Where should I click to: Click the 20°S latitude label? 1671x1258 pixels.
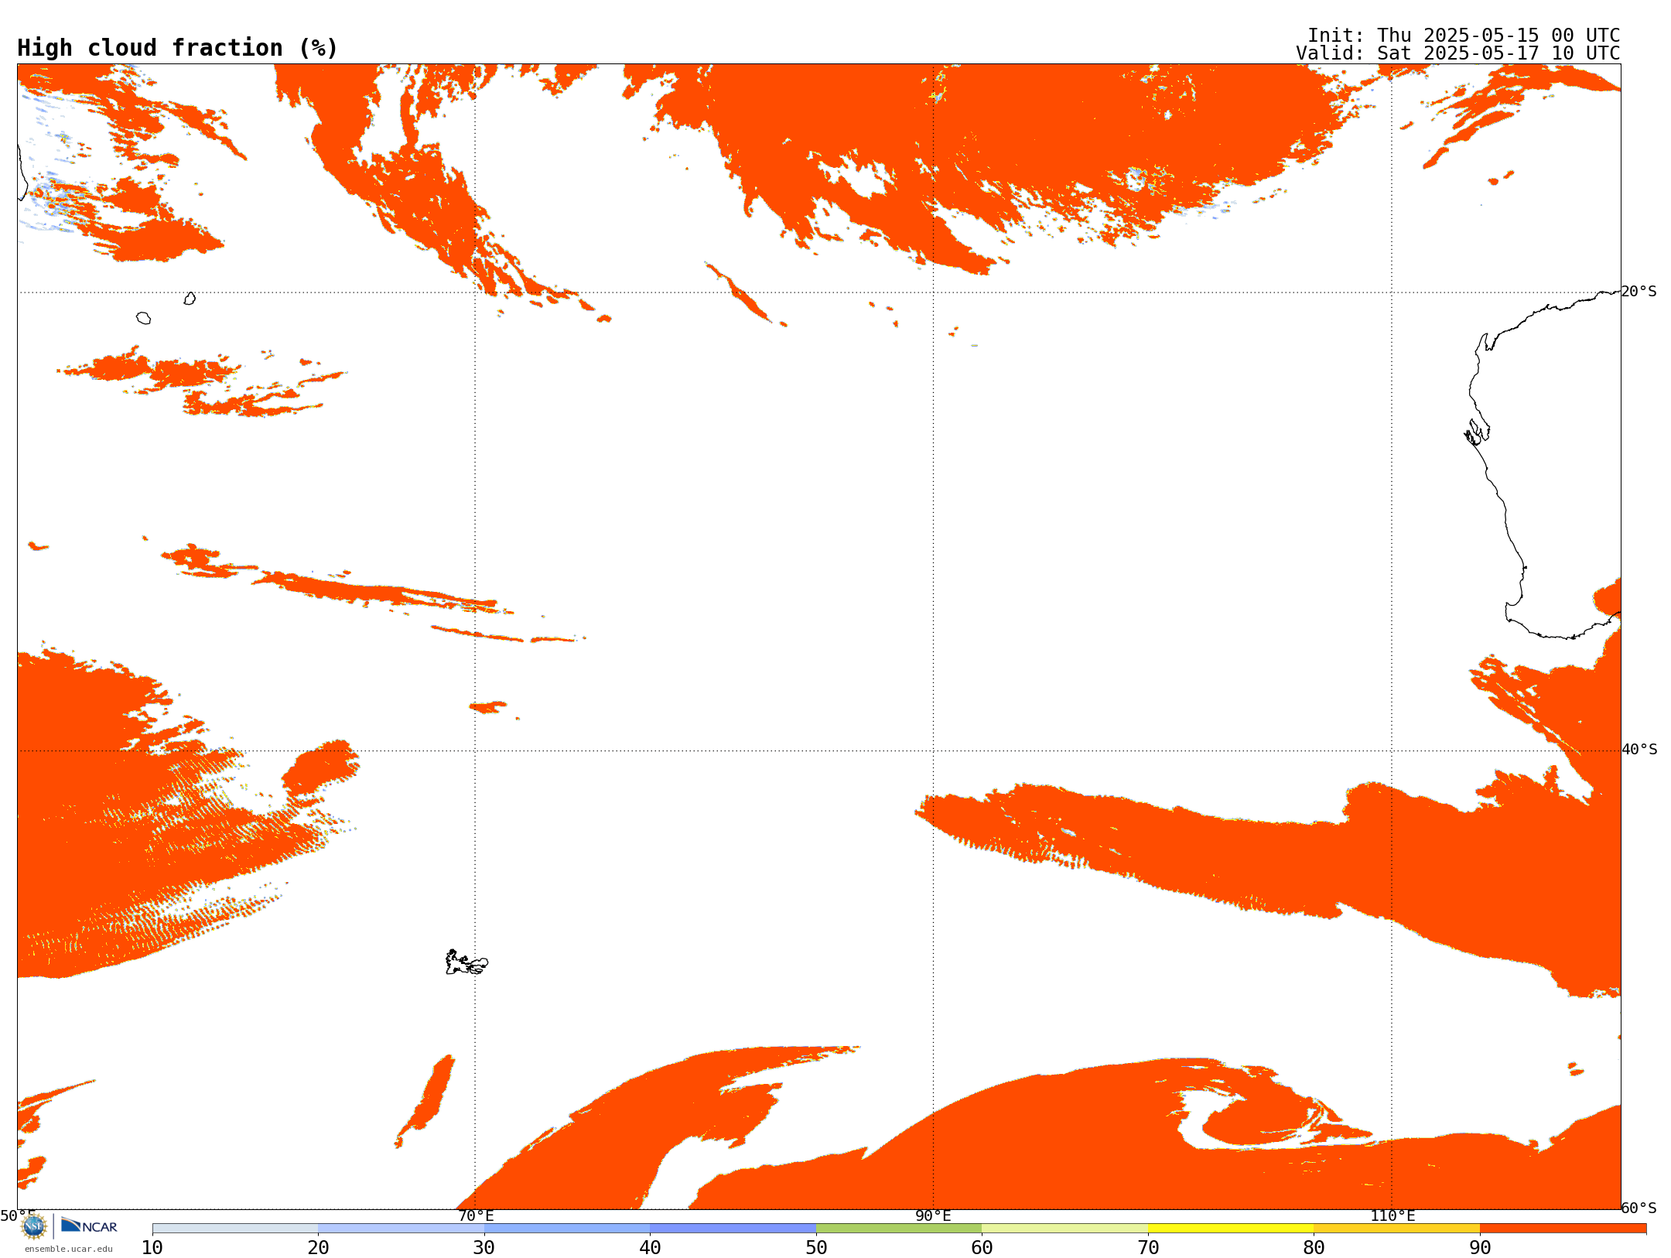click(x=1639, y=292)
